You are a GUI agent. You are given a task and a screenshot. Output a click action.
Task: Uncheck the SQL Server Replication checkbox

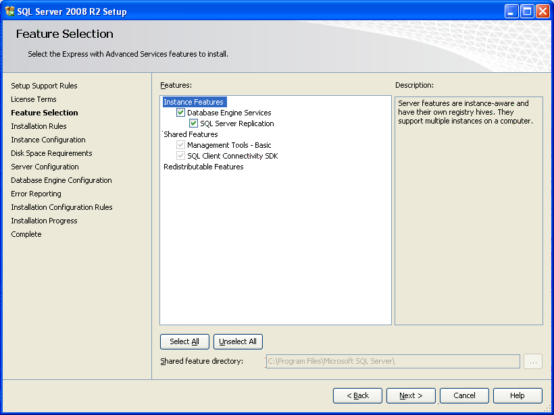click(193, 123)
